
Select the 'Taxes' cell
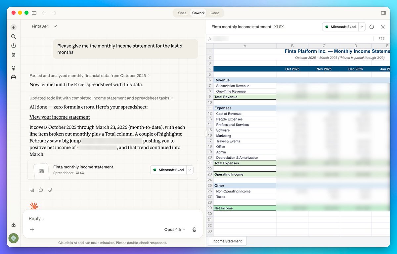[x=245, y=197]
